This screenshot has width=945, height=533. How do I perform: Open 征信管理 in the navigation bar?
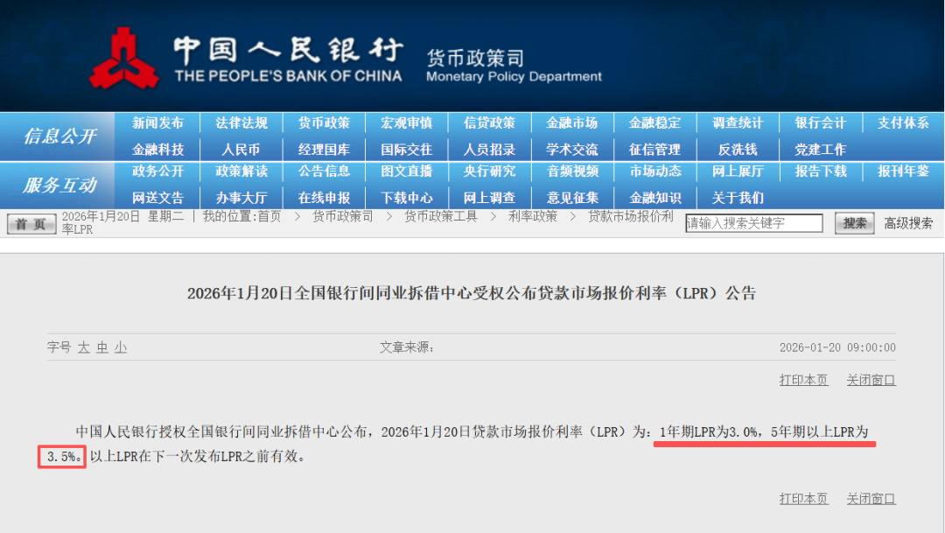click(x=654, y=150)
